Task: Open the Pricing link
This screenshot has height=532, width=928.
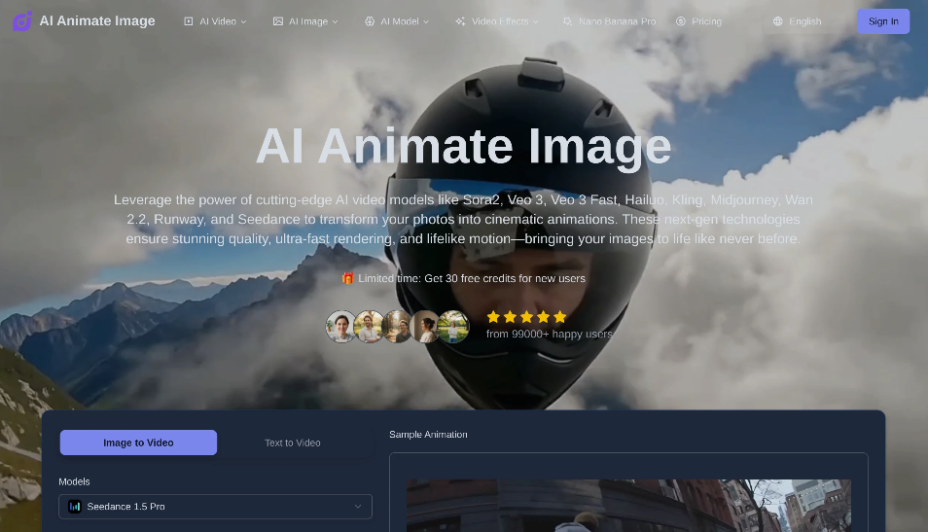Action: (x=706, y=21)
